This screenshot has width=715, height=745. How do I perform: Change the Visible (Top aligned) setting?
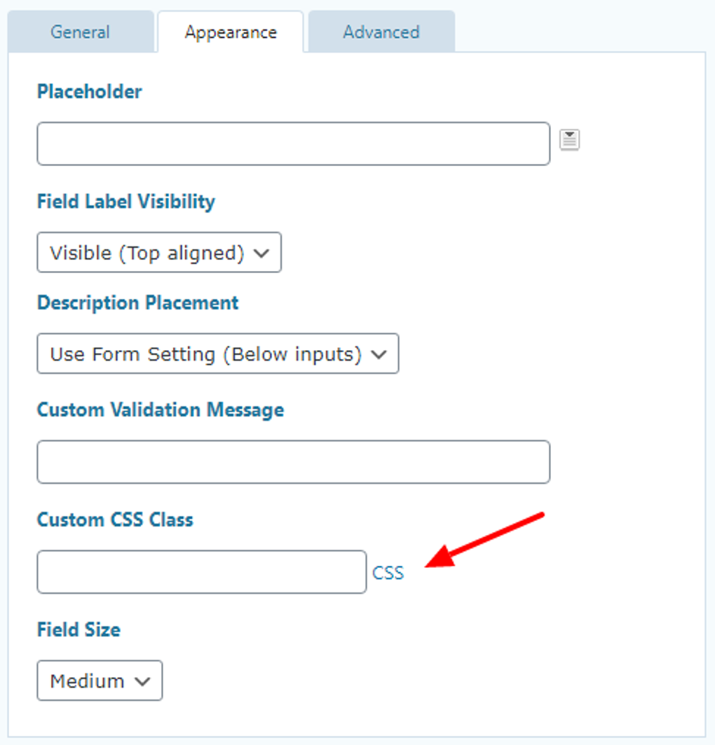(x=159, y=253)
